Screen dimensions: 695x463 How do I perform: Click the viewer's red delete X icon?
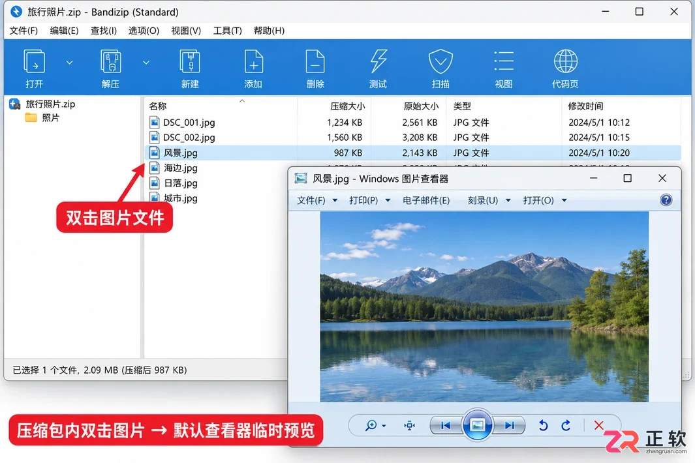click(598, 425)
